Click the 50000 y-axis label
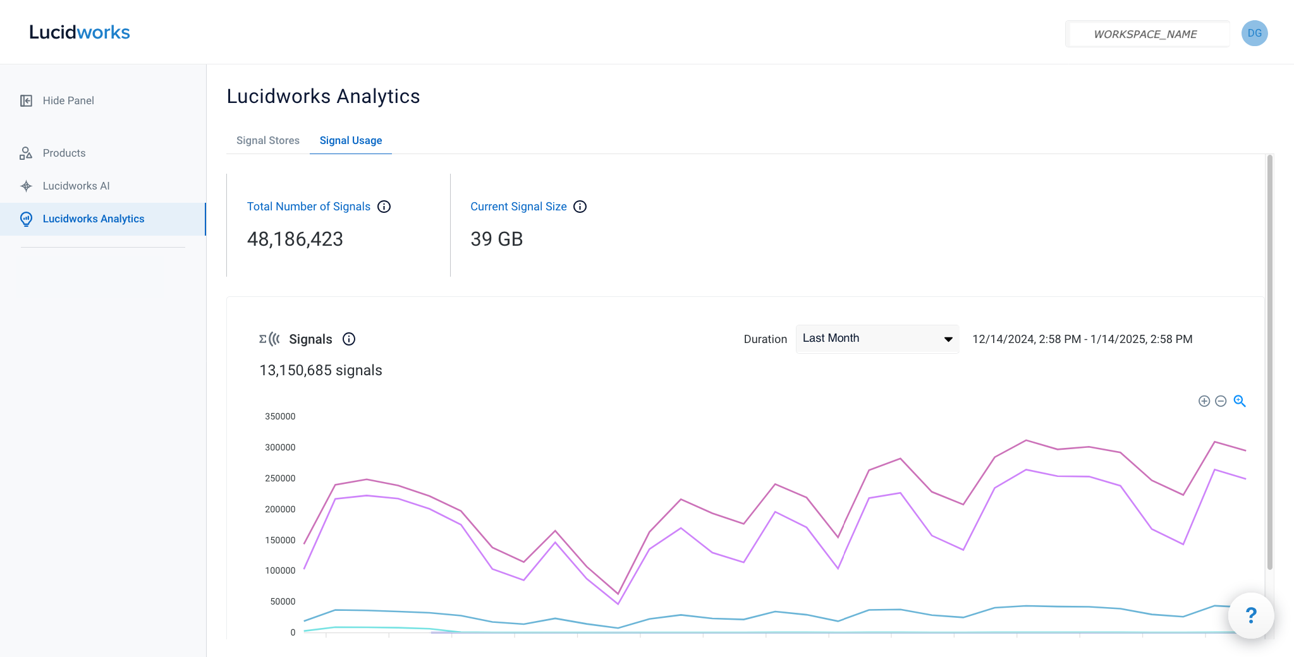This screenshot has height=657, width=1294. click(x=283, y=601)
